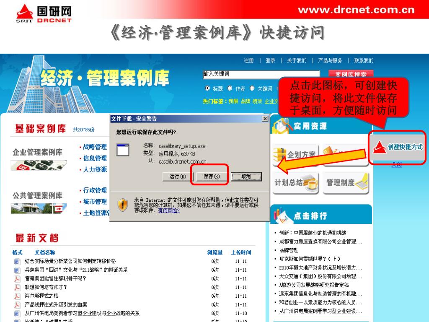Open ranking item 品牌管理

(289, 250)
